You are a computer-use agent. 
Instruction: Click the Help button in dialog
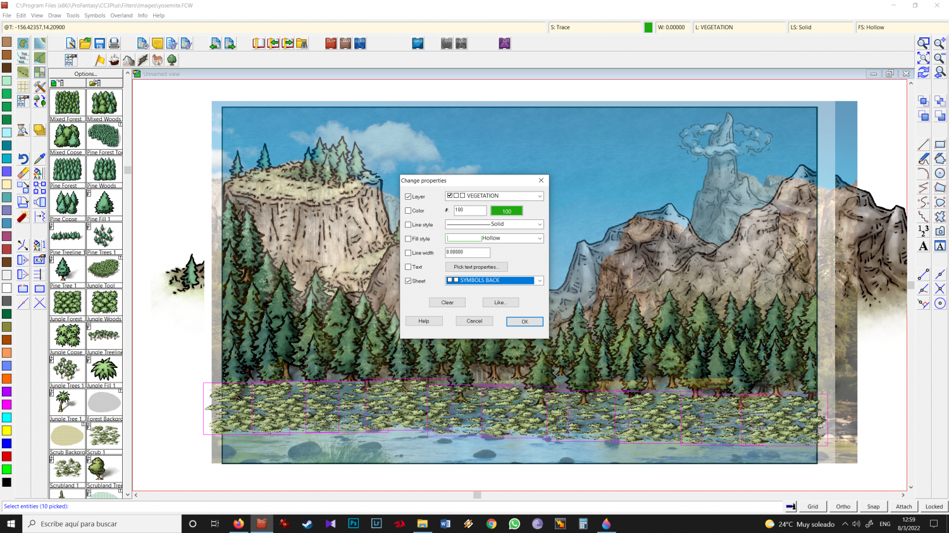[424, 321]
